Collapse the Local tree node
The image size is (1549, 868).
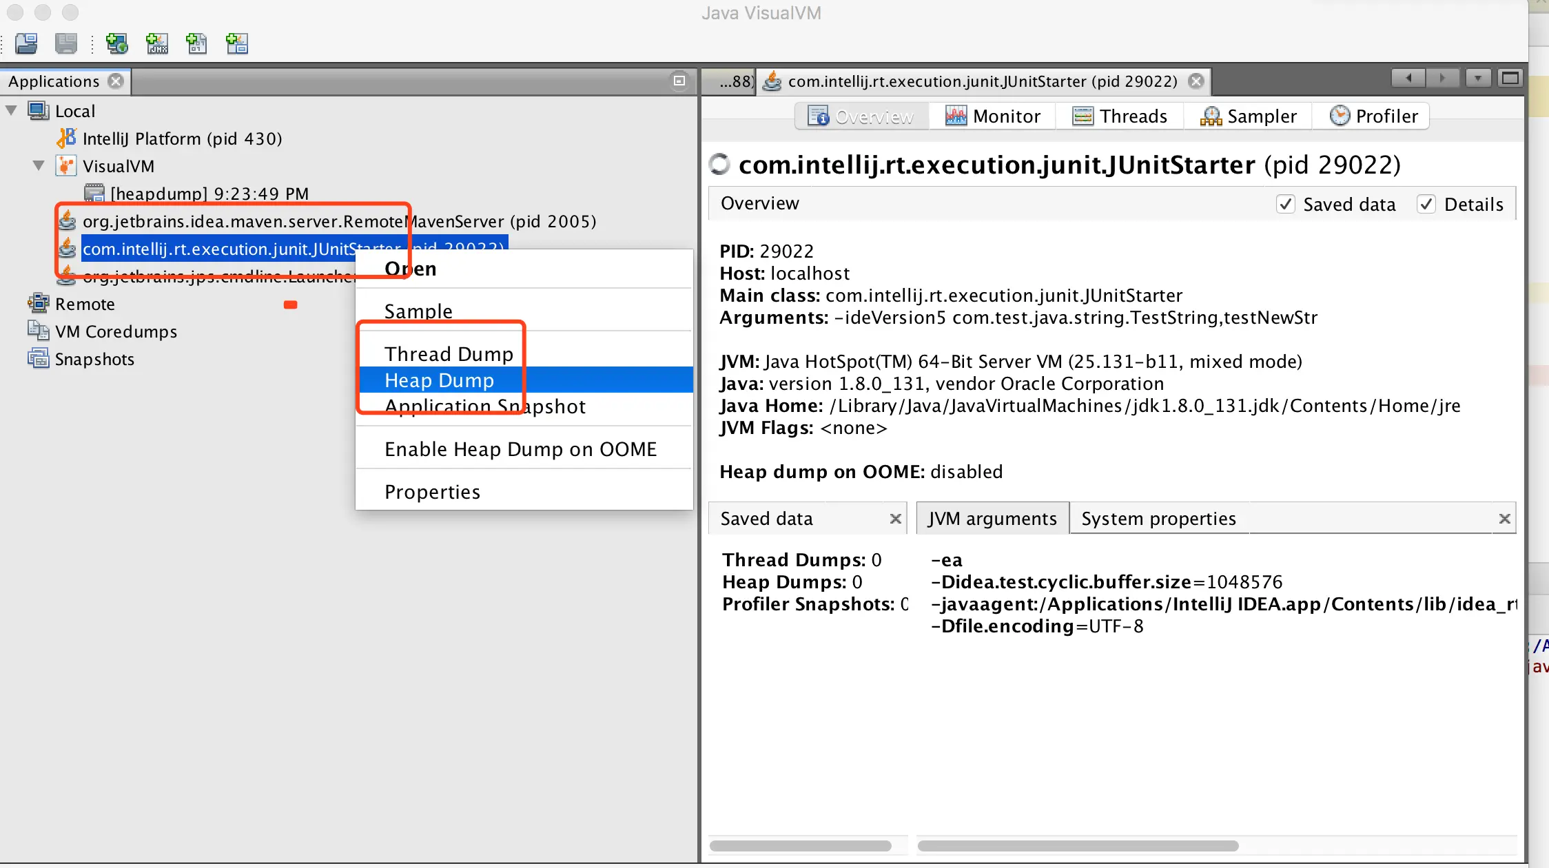pos(11,111)
